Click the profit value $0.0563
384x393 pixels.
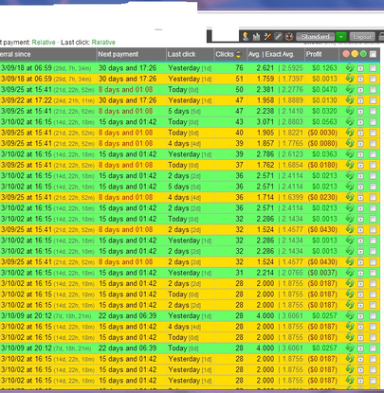click(324, 122)
